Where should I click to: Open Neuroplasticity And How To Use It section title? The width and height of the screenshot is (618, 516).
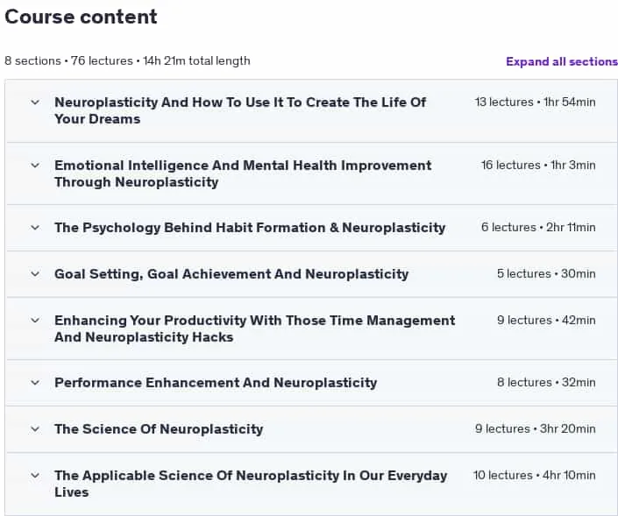pos(240,110)
